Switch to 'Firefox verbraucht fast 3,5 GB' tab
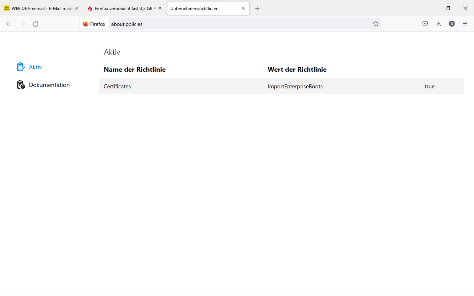Image resolution: width=474 pixels, height=296 pixels. (122, 9)
